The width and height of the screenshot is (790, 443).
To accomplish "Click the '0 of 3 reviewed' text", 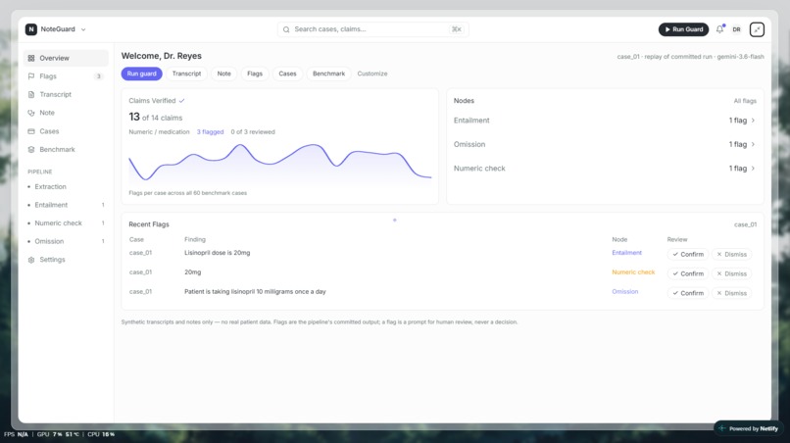I will (253, 132).
